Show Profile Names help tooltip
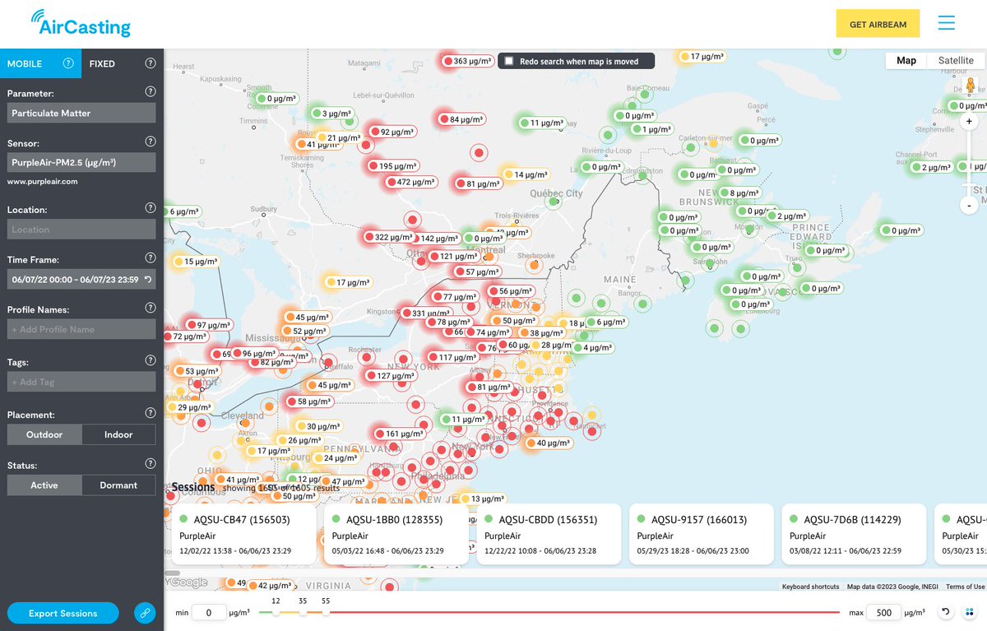 [151, 309]
